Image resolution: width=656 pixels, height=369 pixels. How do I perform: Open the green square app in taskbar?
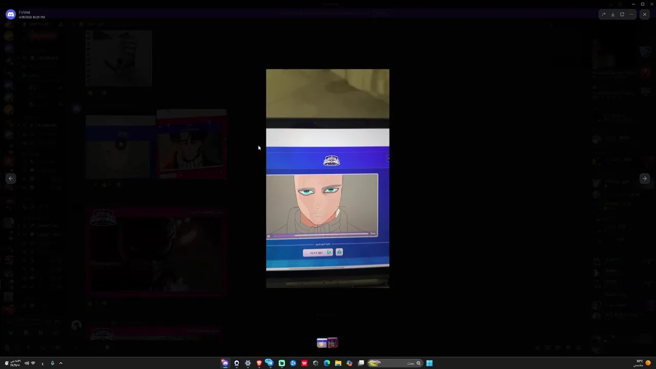[282, 363]
